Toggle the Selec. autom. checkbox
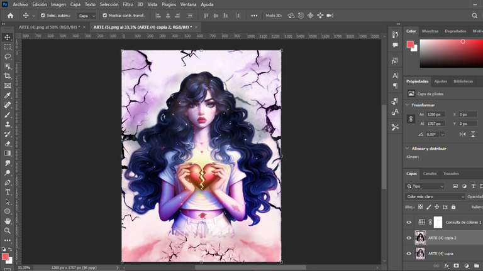Viewport: 483px width, 271px height. [43, 15]
